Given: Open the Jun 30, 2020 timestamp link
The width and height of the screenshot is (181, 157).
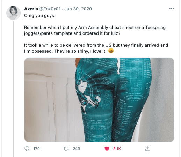Looking at the screenshot, I should [x=78, y=9].
